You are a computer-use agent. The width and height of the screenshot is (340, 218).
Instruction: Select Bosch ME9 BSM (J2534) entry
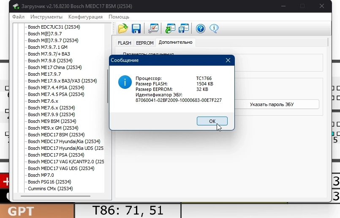click(52, 121)
